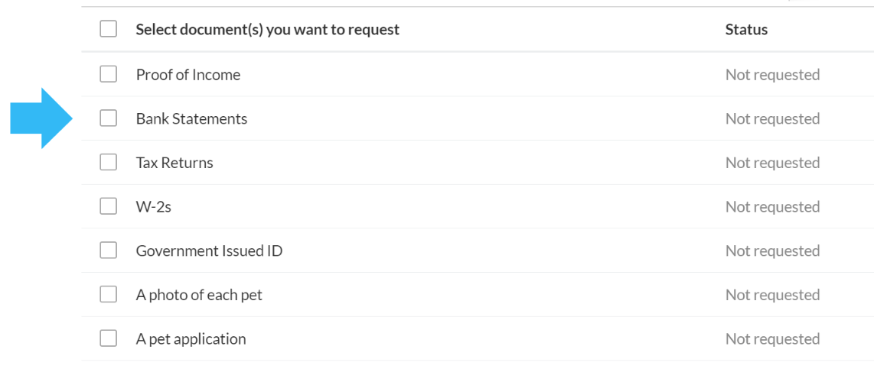This screenshot has height=372, width=874.
Task: Select the Tax Returns checkbox
Action: click(x=108, y=163)
